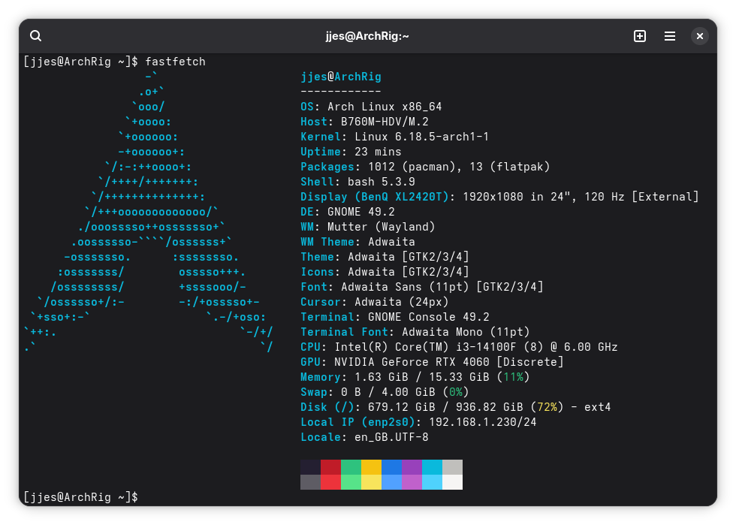Click the Packages line '1012 (pacman), 13 (flatpak)'
Image resolution: width=736 pixels, height=525 pixels.
(x=459, y=167)
